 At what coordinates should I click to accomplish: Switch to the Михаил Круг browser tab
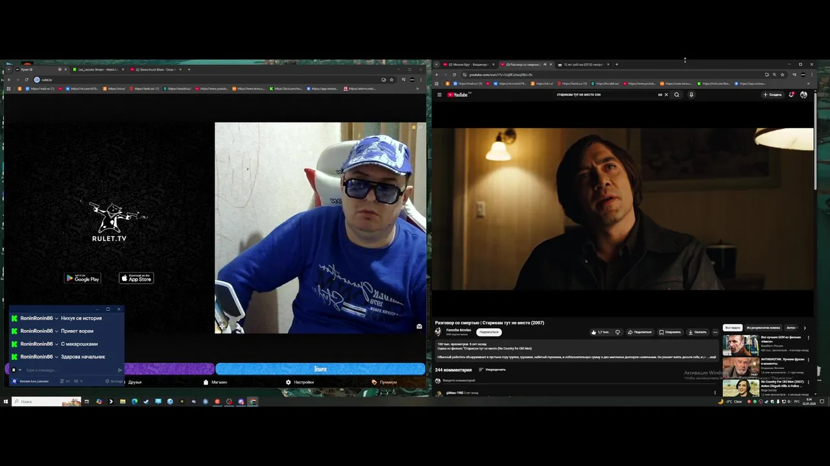[x=468, y=64]
